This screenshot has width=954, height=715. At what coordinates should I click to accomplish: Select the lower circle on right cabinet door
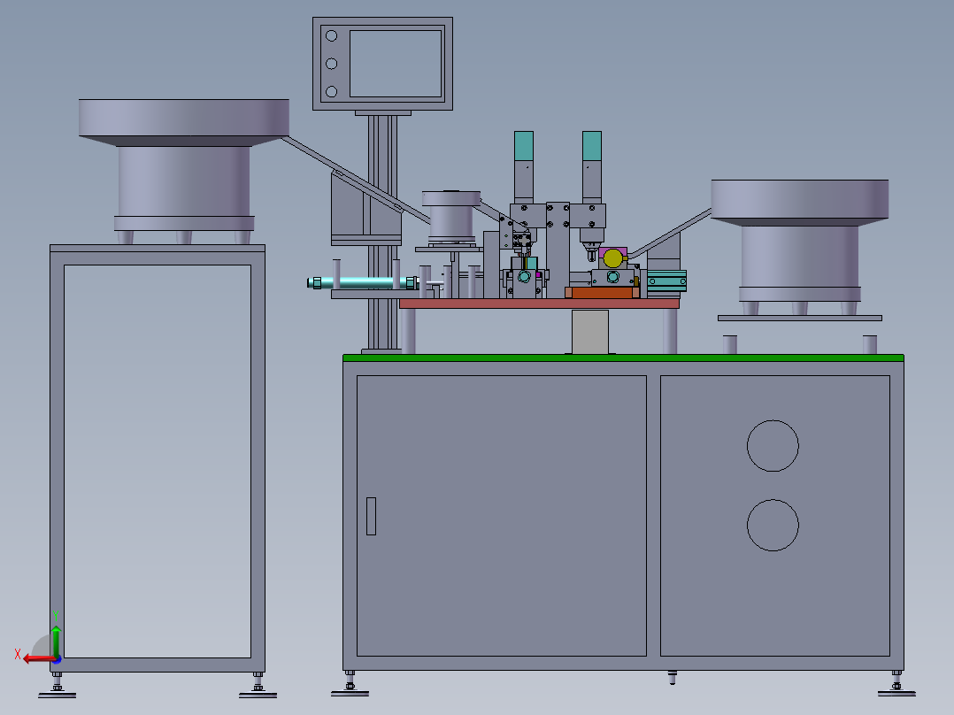pyautogui.click(x=773, y=525)
